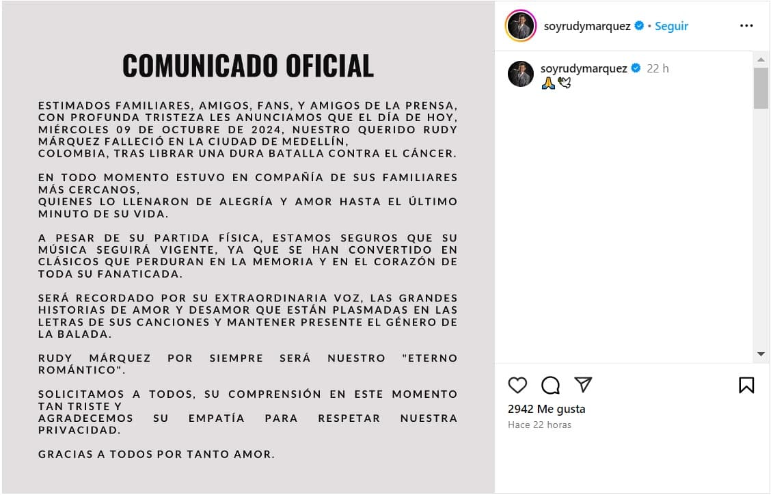Open the soyrudymarquez username link
773x495 pixels.
pos(588,26)
